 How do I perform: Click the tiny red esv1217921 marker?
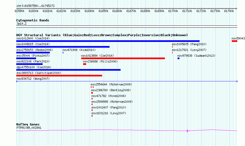tap(172, 53)
